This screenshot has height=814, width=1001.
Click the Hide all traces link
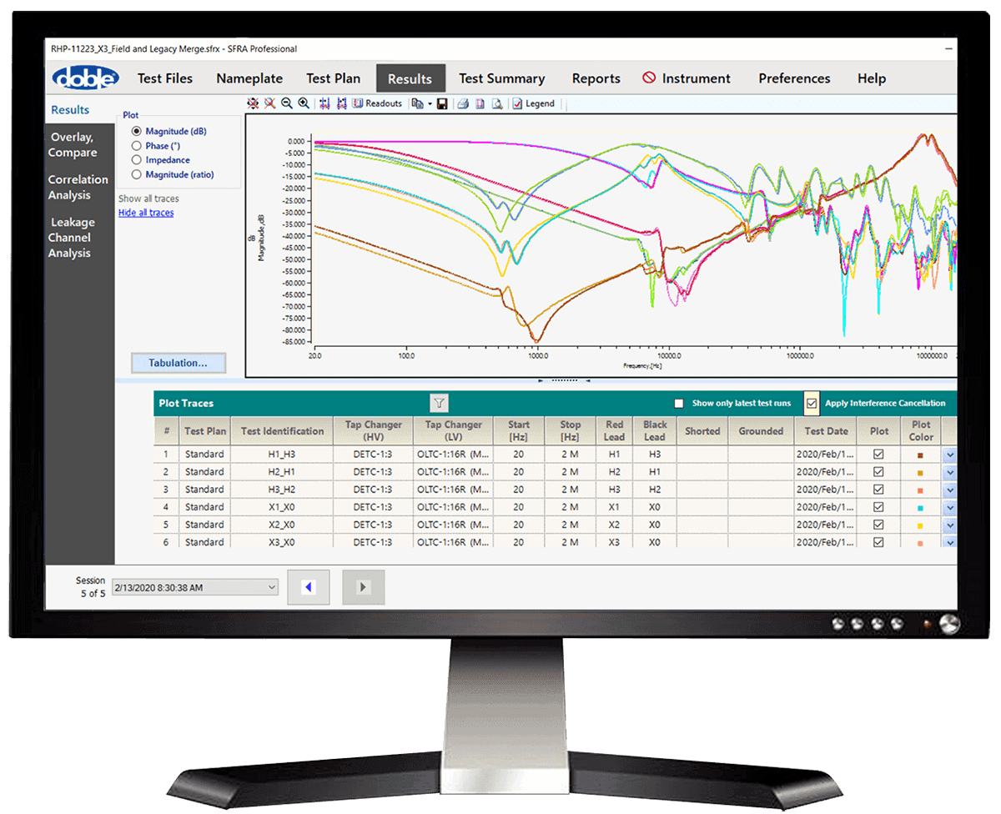[x=146, y=213]
